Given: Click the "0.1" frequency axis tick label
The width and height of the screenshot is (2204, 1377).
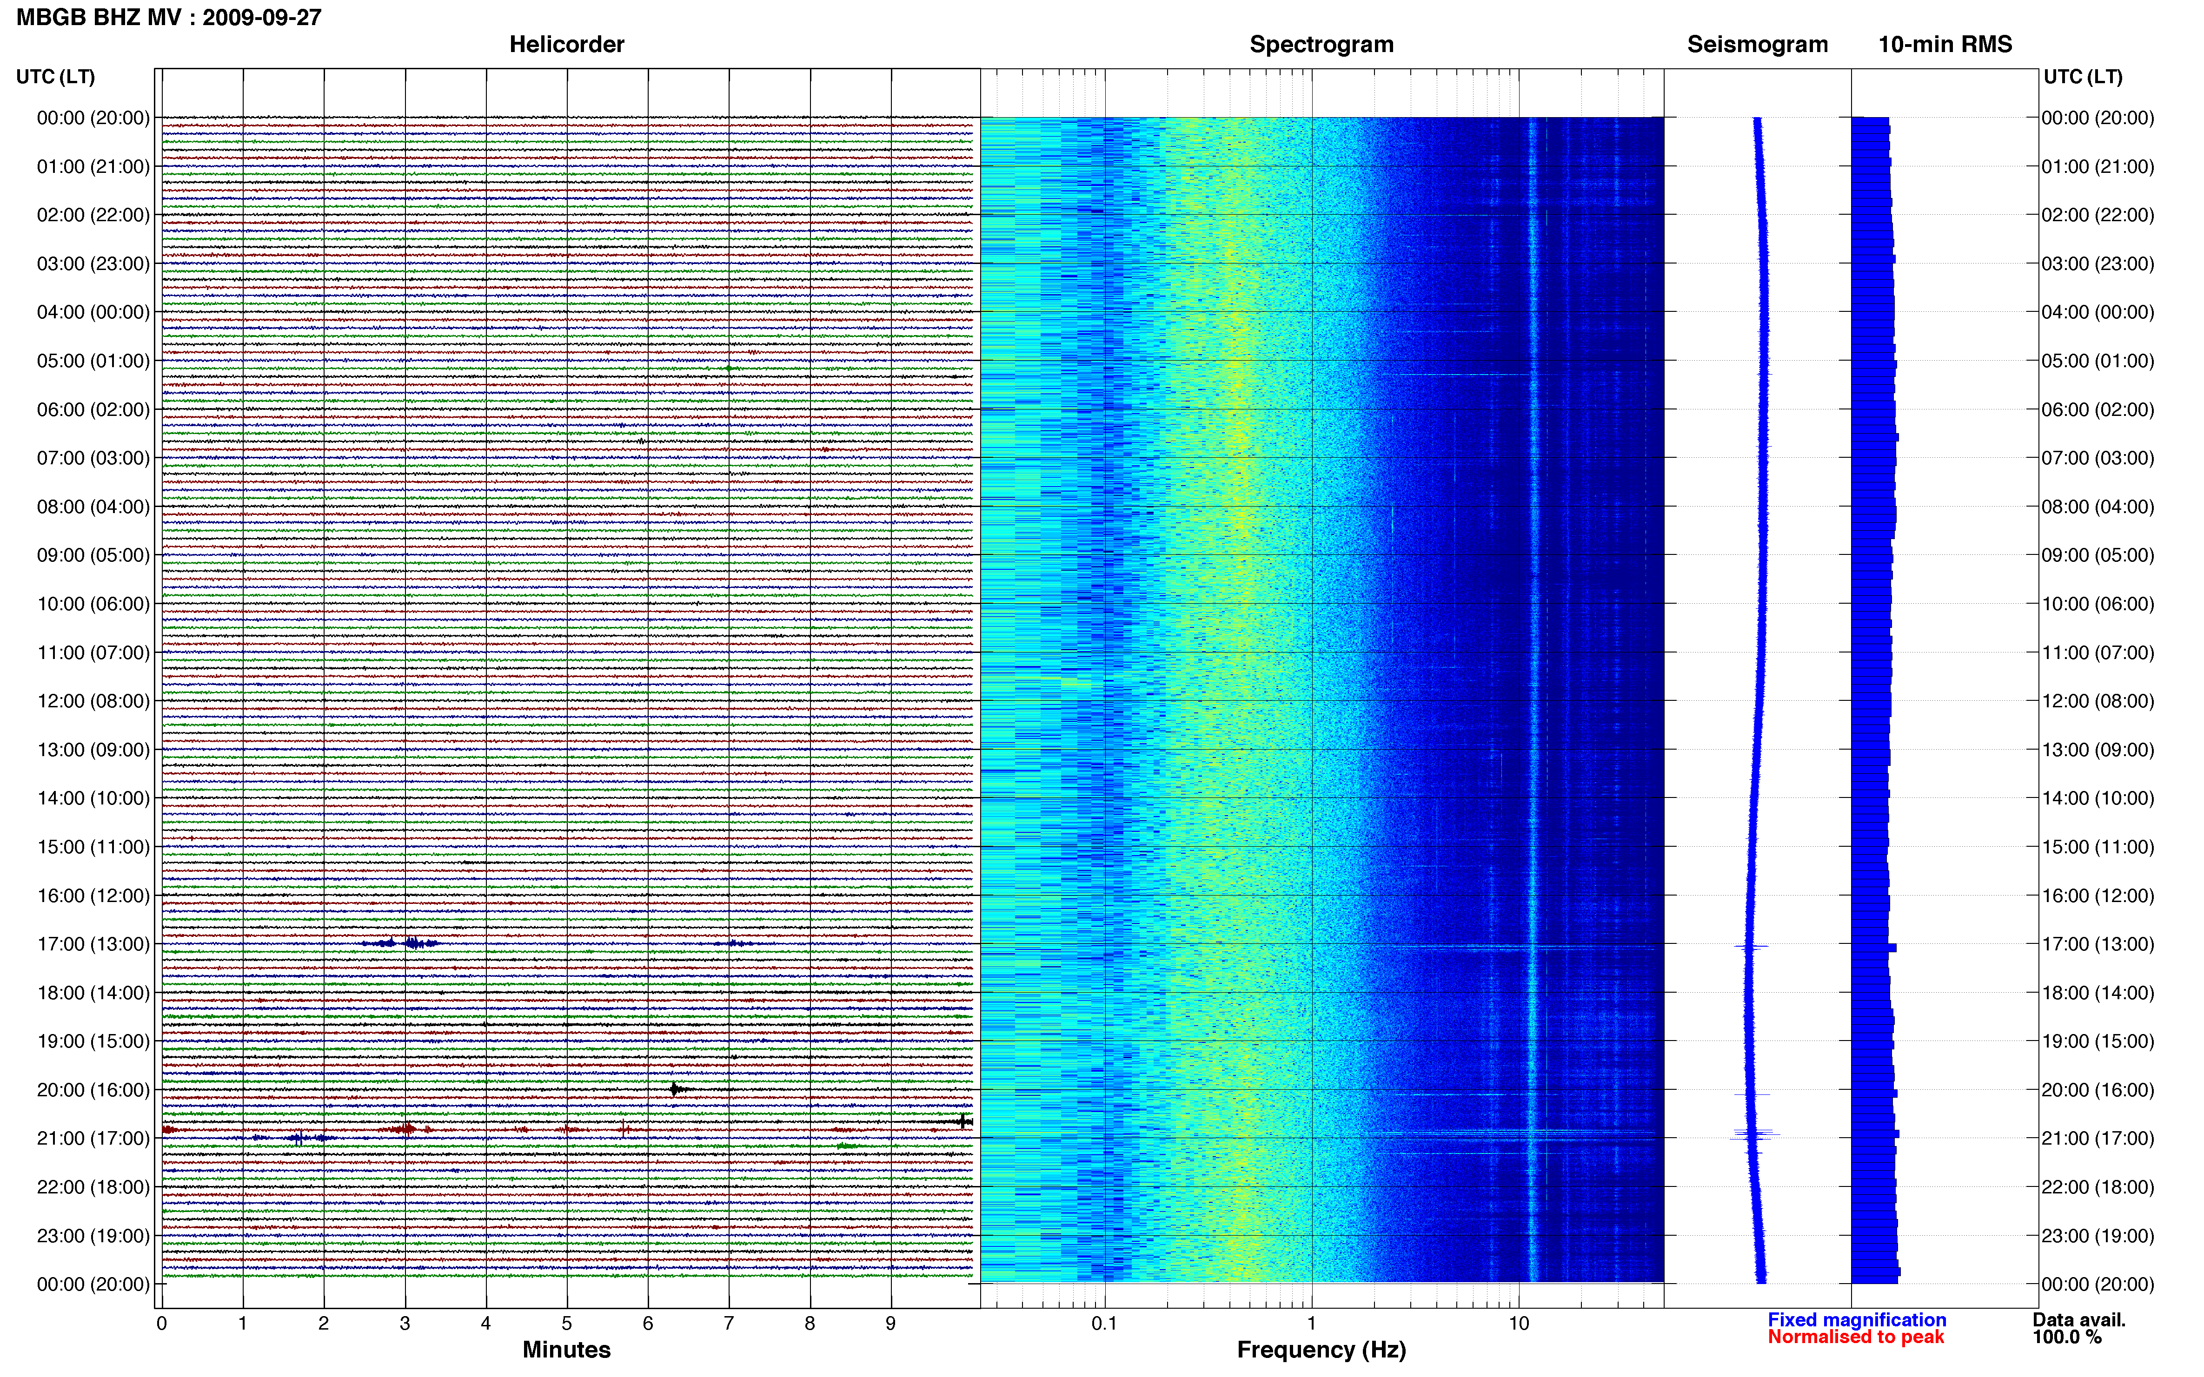Looking at the screenshot, I should click(x=1104, y=1324).
